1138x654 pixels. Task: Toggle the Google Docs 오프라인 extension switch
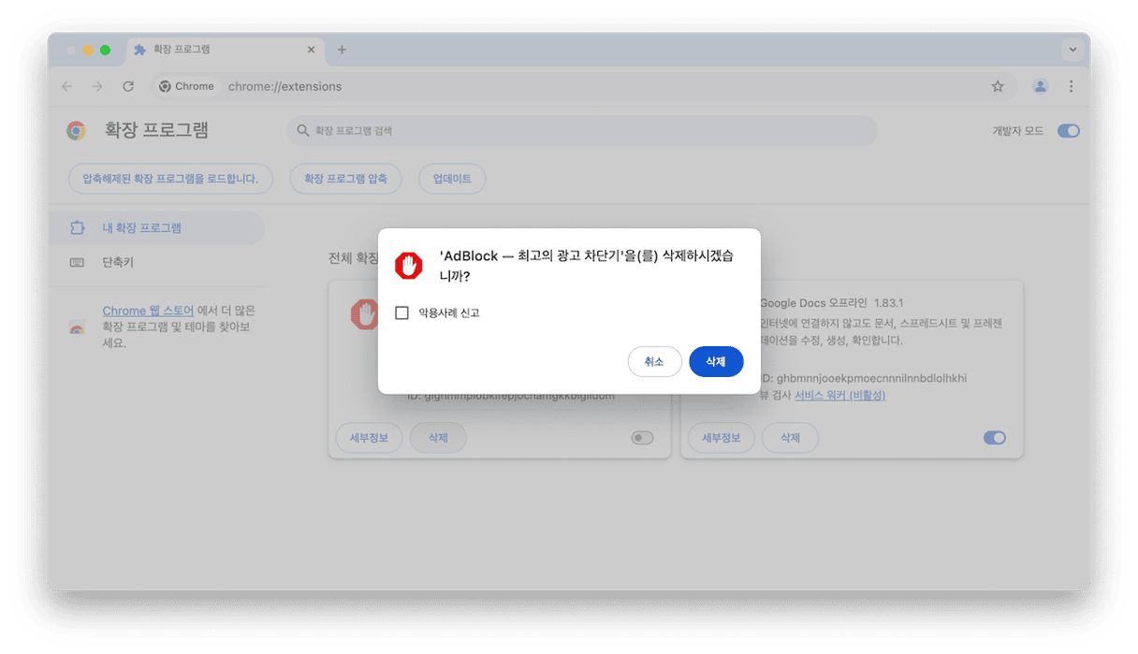coord(995,438)
